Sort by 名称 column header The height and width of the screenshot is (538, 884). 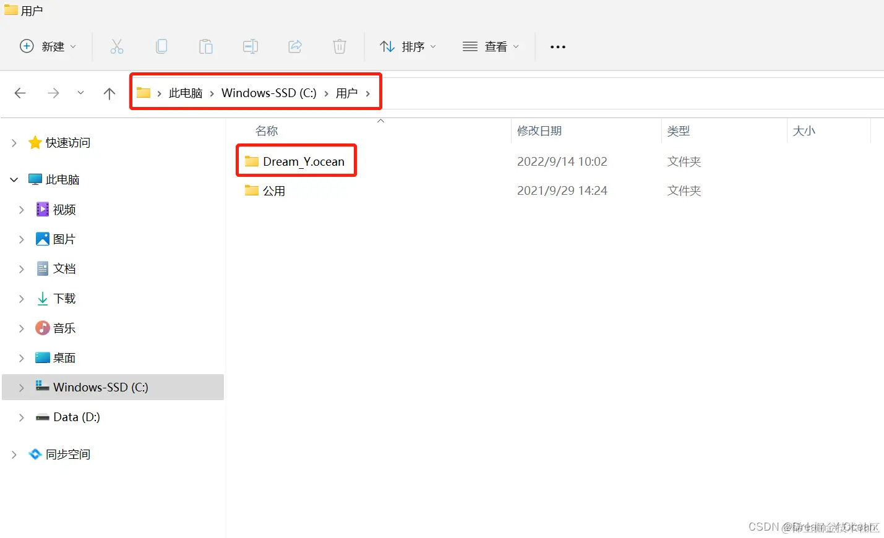pos(267,130)
